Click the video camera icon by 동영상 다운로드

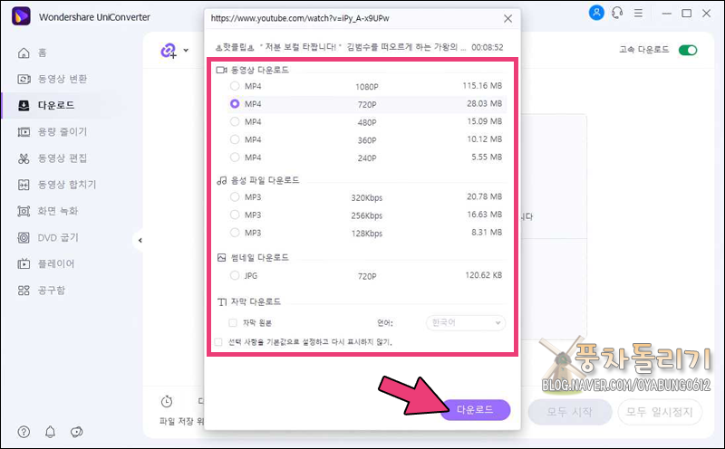coord(221,71)
